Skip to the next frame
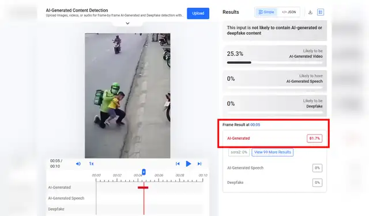The image size is (369, 216). [199, 164]
